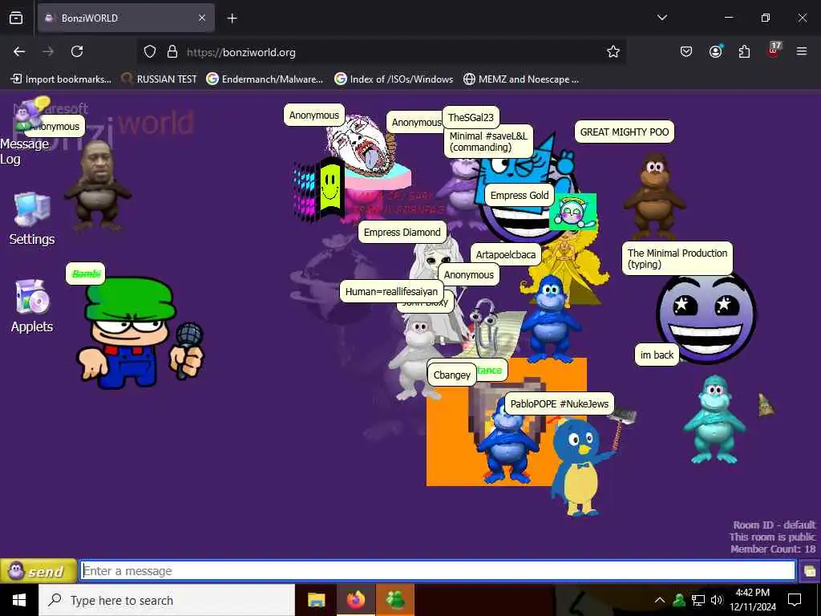This screenshot has height=616, width=821.
Task: Open the Applets desktop icon
Action: [x=32, y=306]
